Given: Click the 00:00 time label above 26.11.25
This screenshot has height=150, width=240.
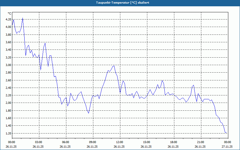Looking at the screenshot, I should 11,142.
